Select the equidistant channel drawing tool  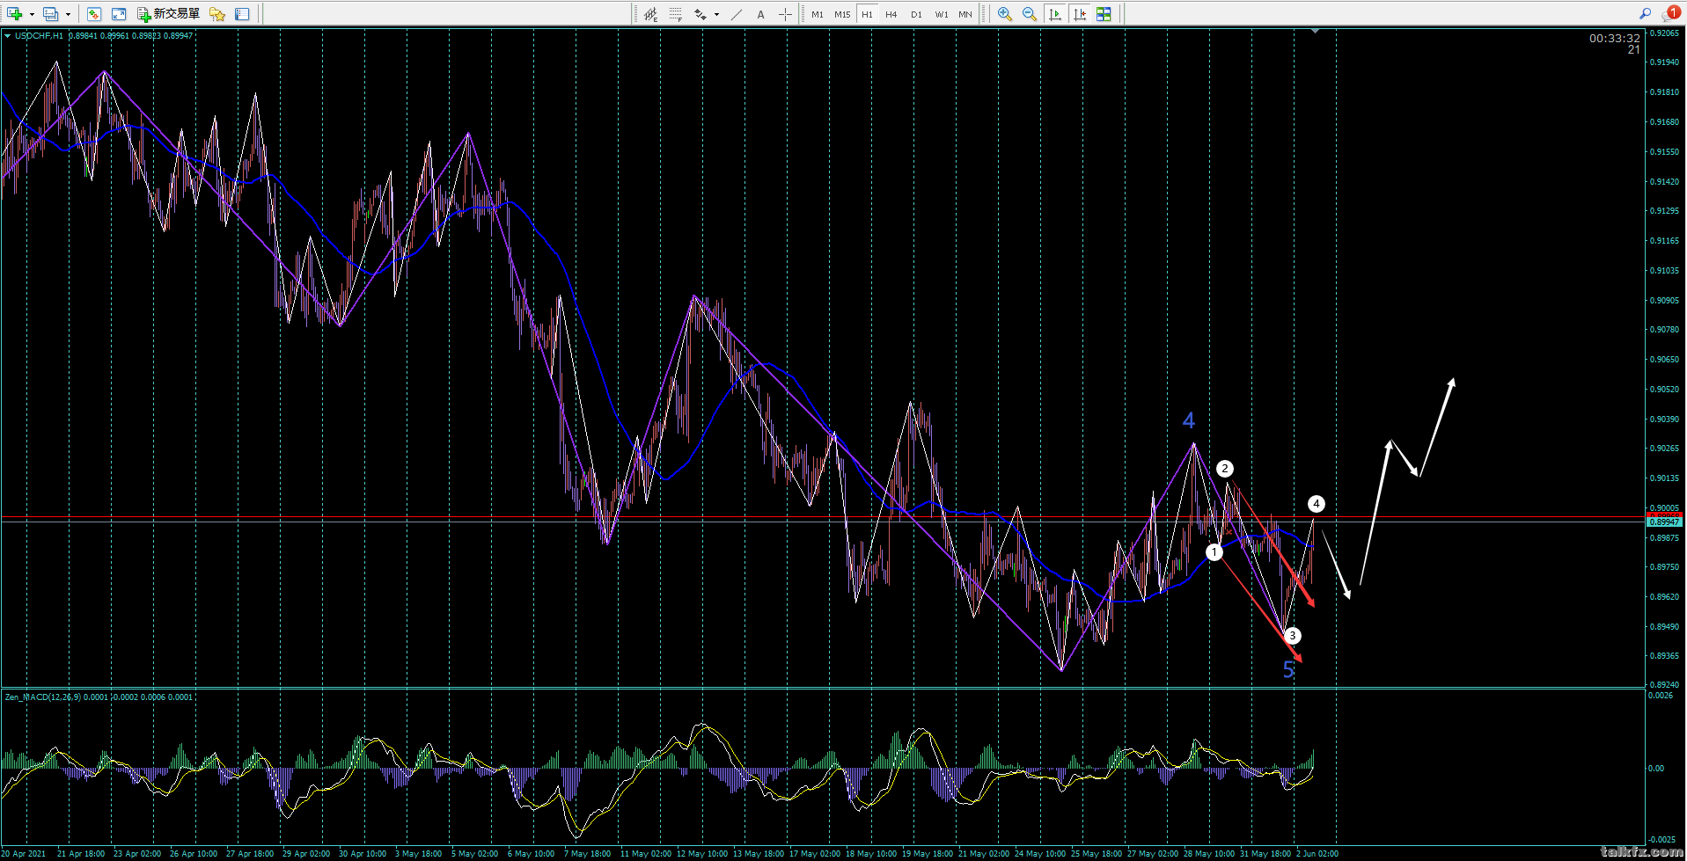(x=651, y=14)
